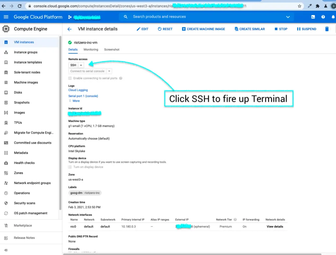Click the sidebar vertical scrollbar
Viewport: 336px width, 255px height.
(60, 123)
